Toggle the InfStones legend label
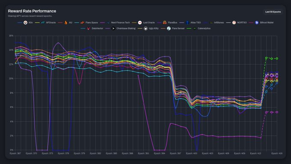The image size is (291, 164). click(219, 22)
